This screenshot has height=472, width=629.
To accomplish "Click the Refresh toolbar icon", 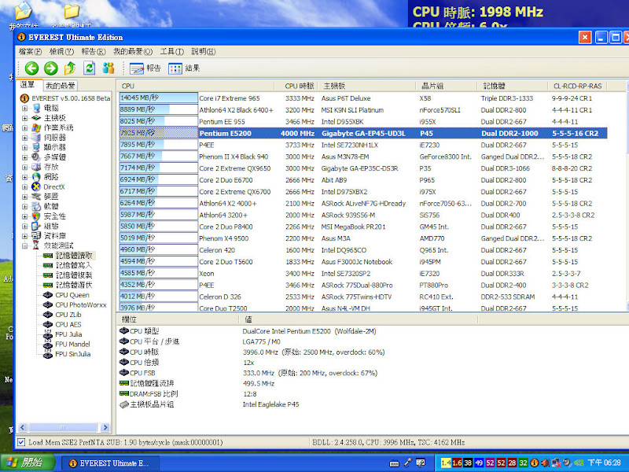I will tap(90, 68).
